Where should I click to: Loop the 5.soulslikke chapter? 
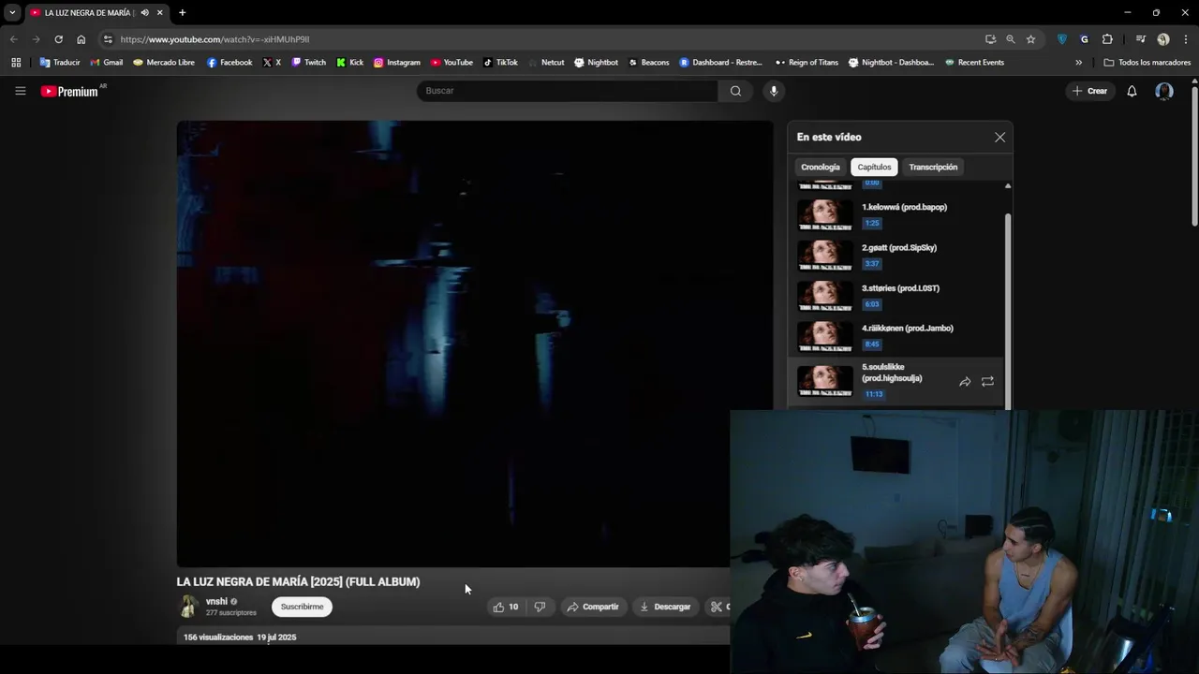click(987, 382)
